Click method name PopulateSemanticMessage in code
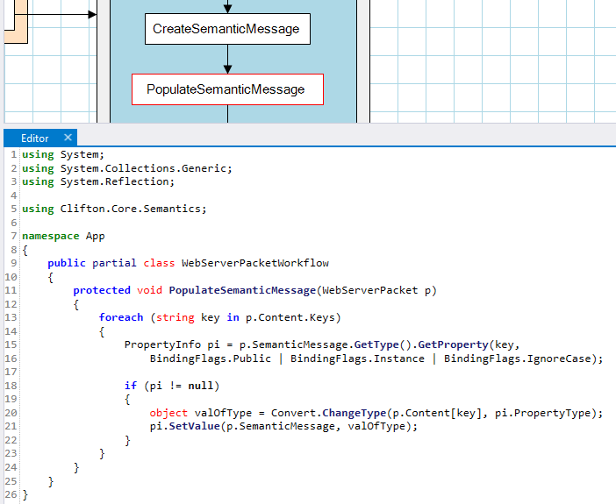616x504 pixels. click(x=242, y=290)
